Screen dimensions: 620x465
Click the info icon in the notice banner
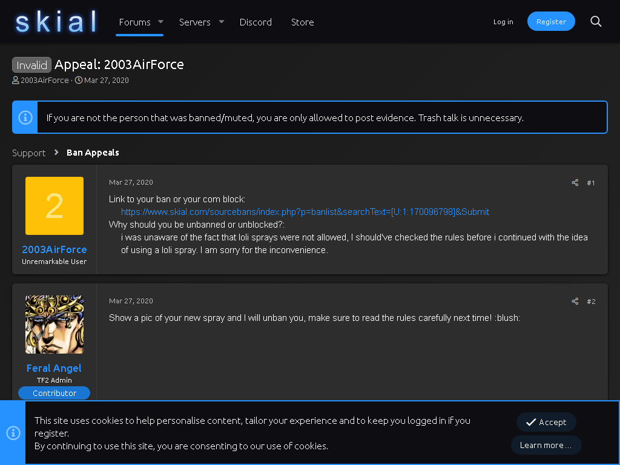[x=25, y=117]
